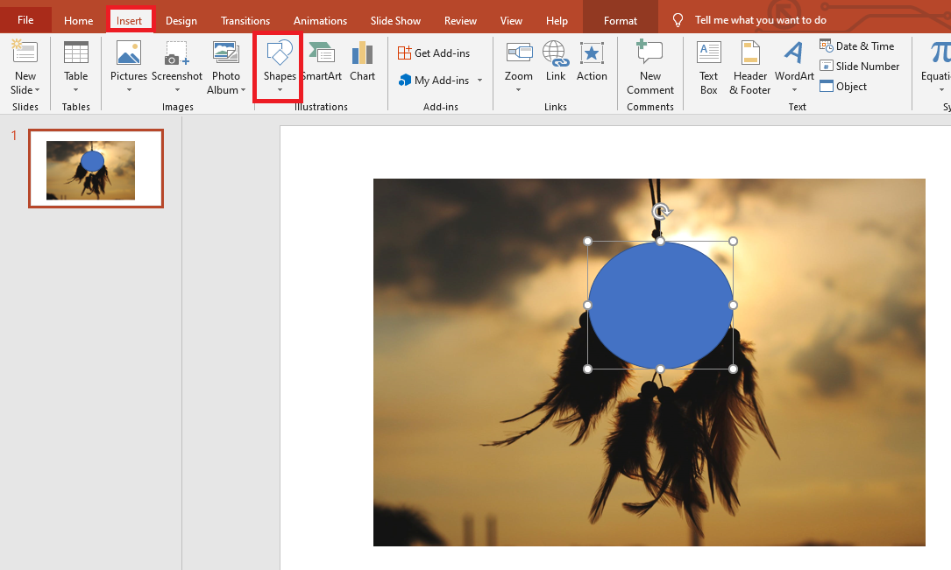
Task: Insert a Link
Action: (555, 61)
